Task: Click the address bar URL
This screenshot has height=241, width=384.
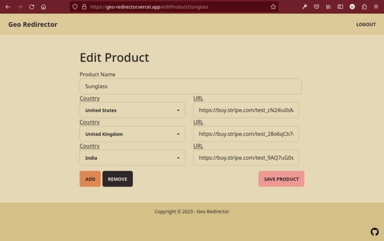Action: pyautogui.click(x=149, y=7)
